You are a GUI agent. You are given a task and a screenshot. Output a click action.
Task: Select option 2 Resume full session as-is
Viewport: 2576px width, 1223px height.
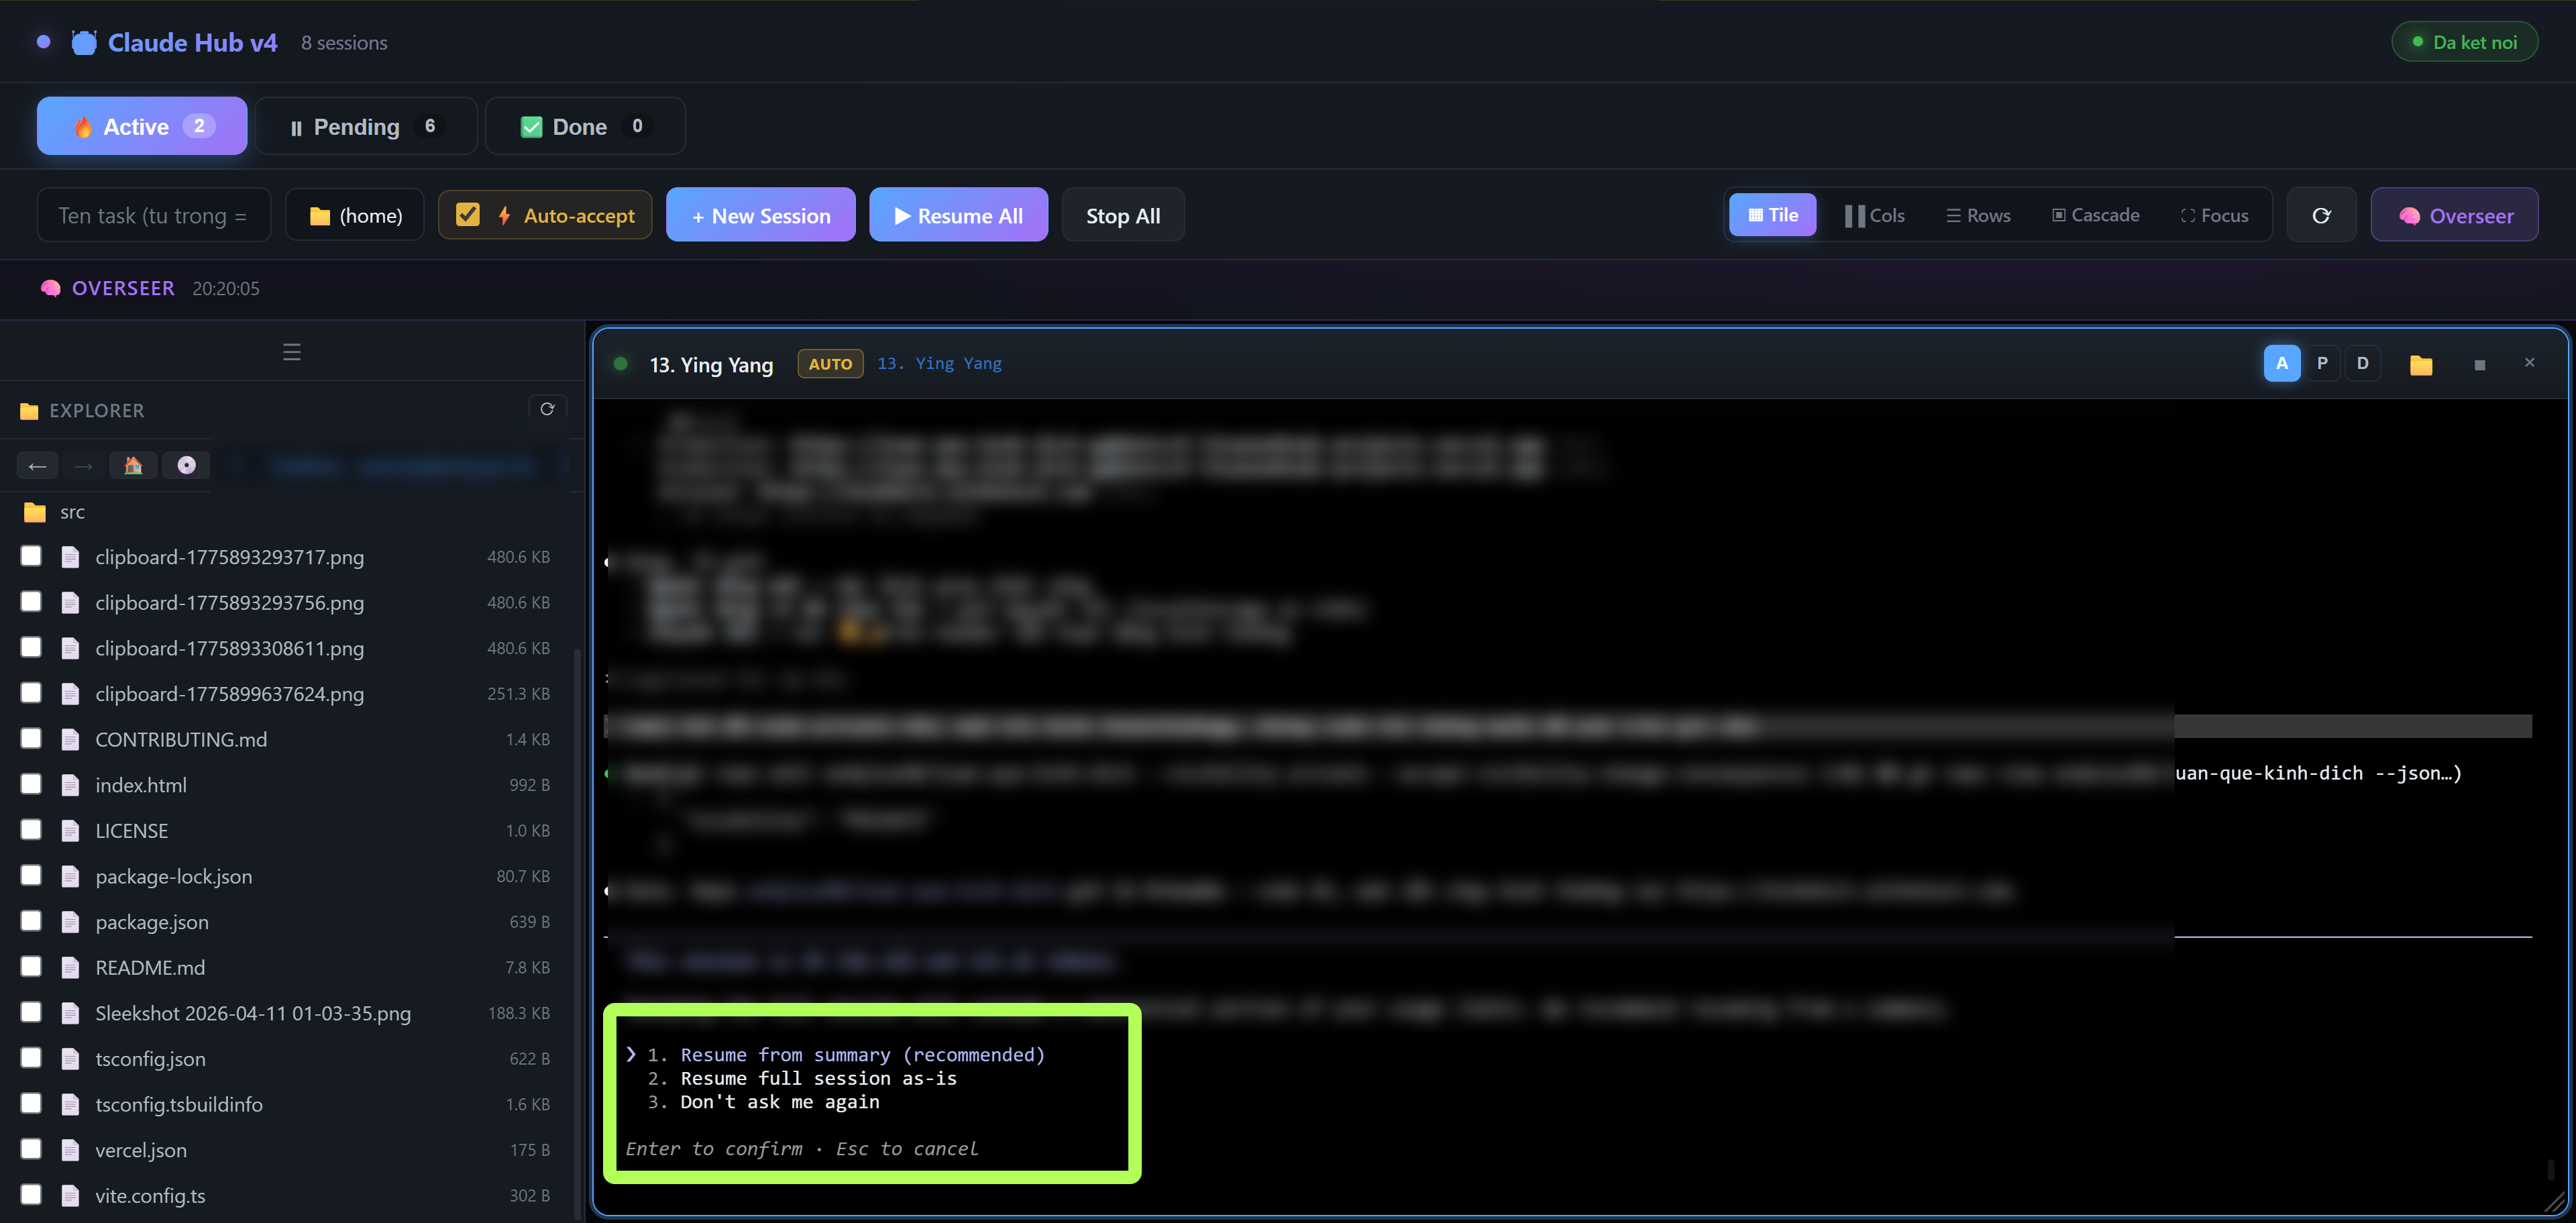point(817,1078)
